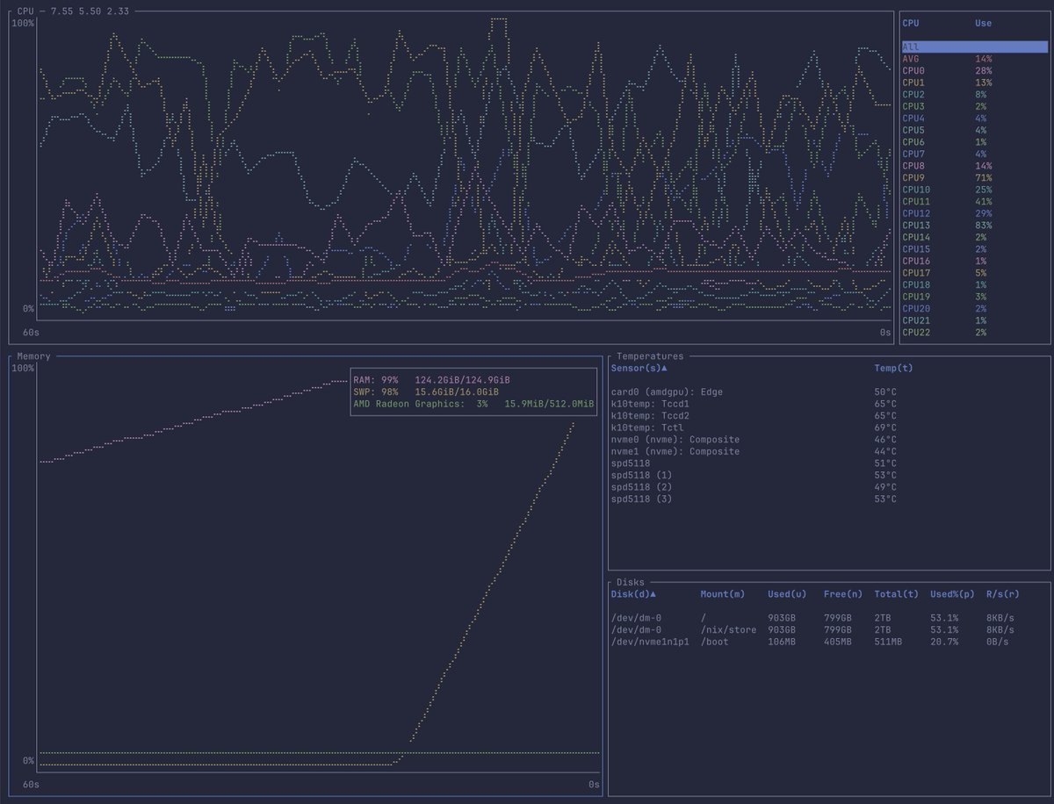1054x804 pixels.
Task: Select CPU12 row in the legend
Action: 973,213
